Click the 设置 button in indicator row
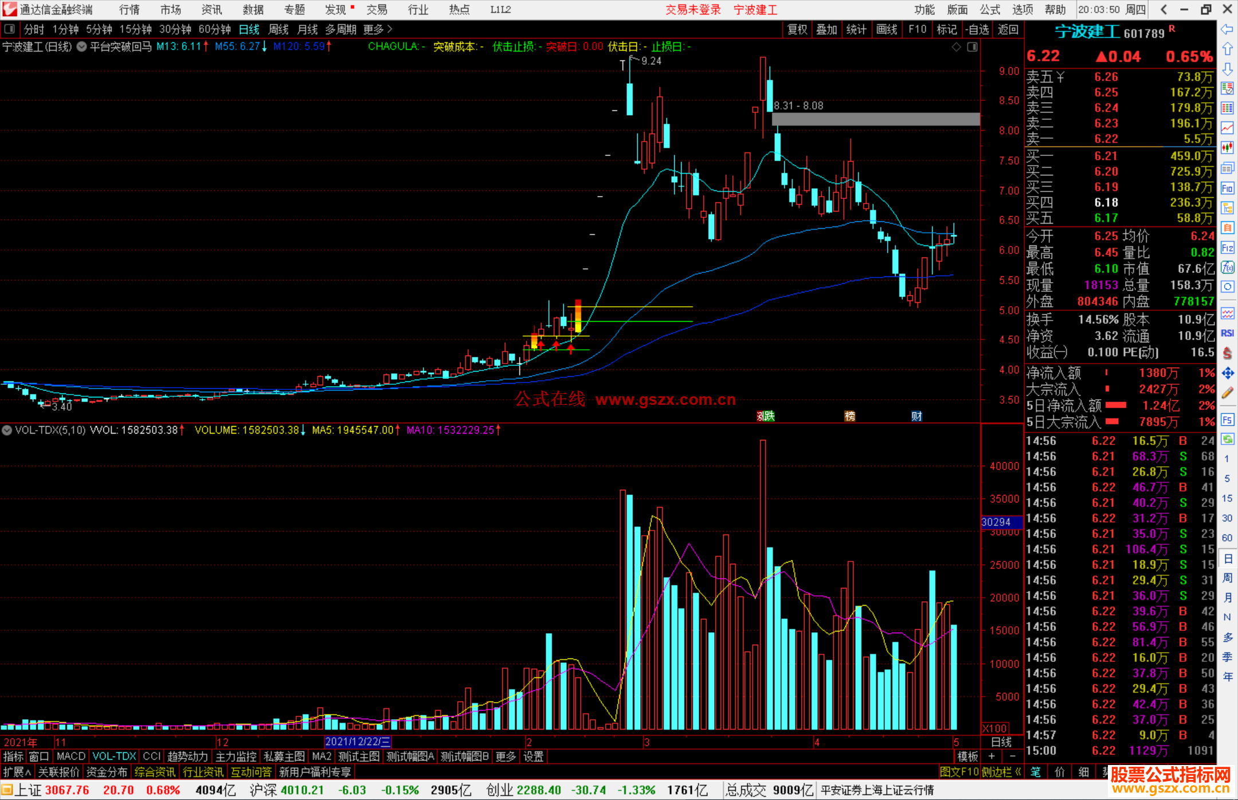 (534, 756)
